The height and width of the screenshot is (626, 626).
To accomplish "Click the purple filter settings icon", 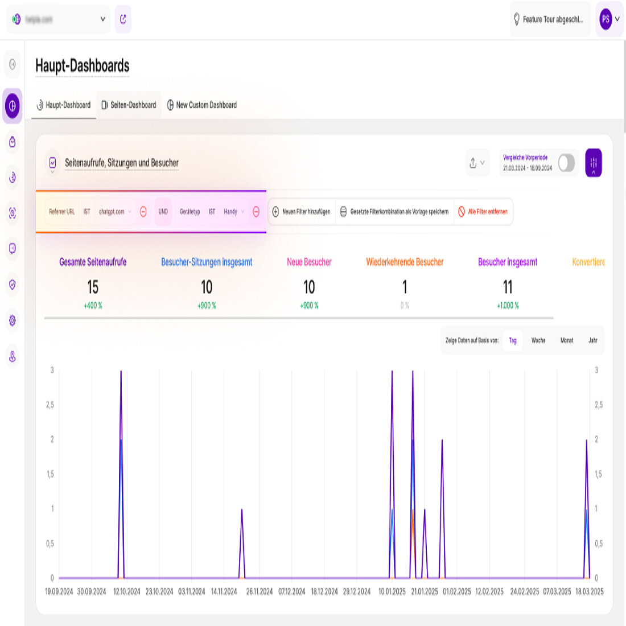I will pyautogui.click(x=592, y=163).
